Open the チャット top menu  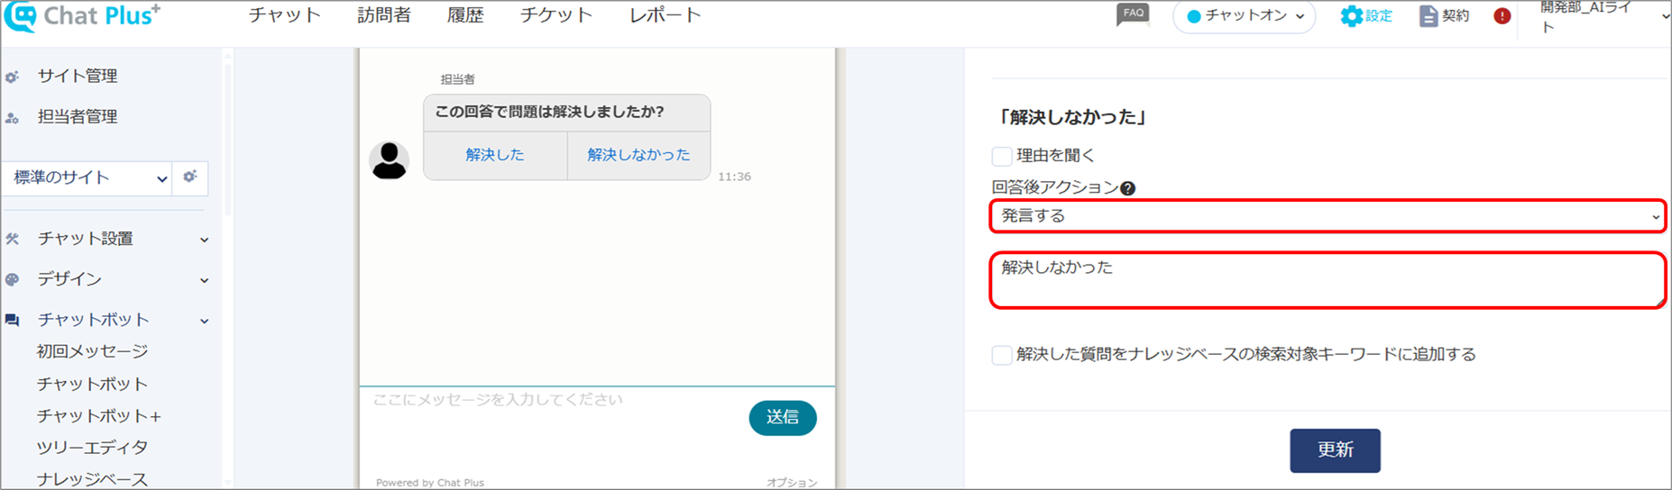point(285,15)
